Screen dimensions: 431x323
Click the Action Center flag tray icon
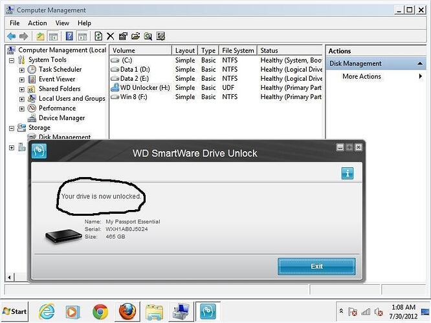pos(353,312)
